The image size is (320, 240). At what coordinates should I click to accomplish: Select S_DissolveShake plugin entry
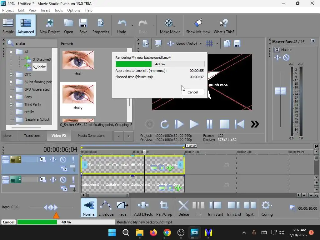42,59
